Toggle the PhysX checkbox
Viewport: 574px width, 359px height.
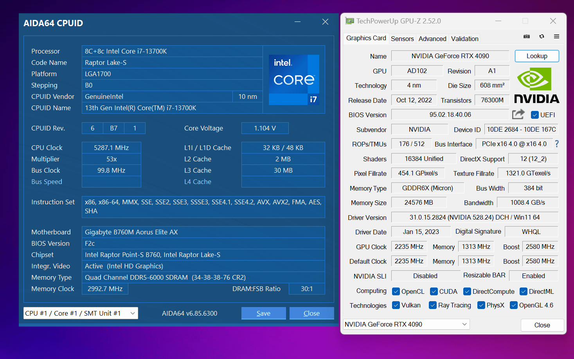(481, 305)
